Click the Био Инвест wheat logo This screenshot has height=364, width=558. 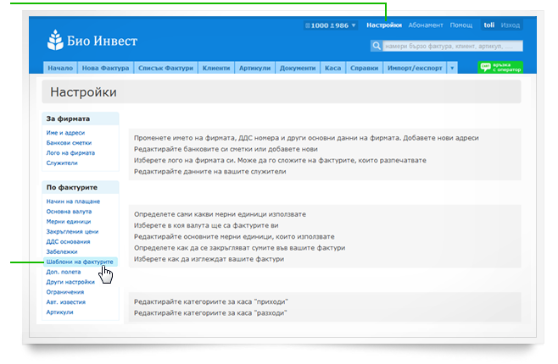click(x=58, y=39)
